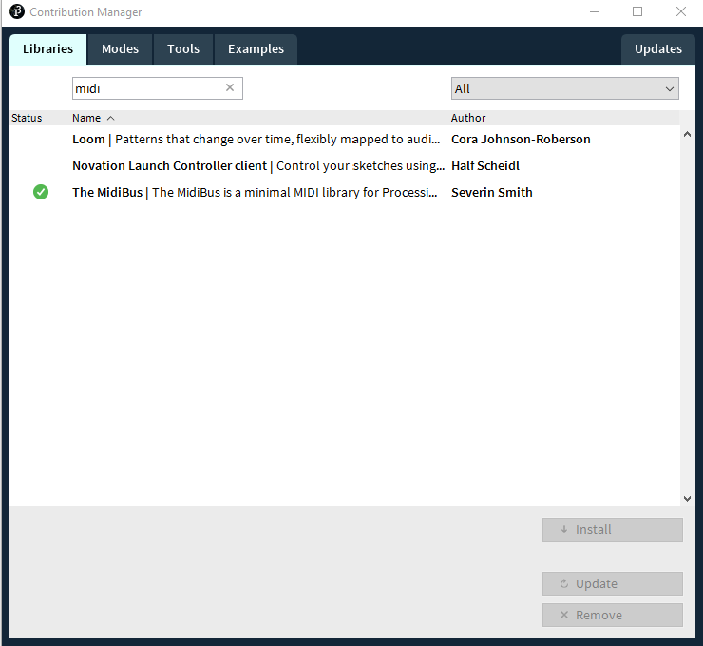Click the scroll down arrow of the library list
Screen dimensions: 703x646
[x=687, y=499]
